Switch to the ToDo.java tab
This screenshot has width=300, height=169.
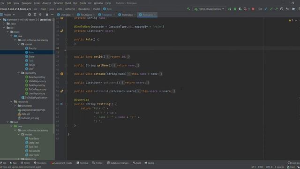tap(86, 15)
